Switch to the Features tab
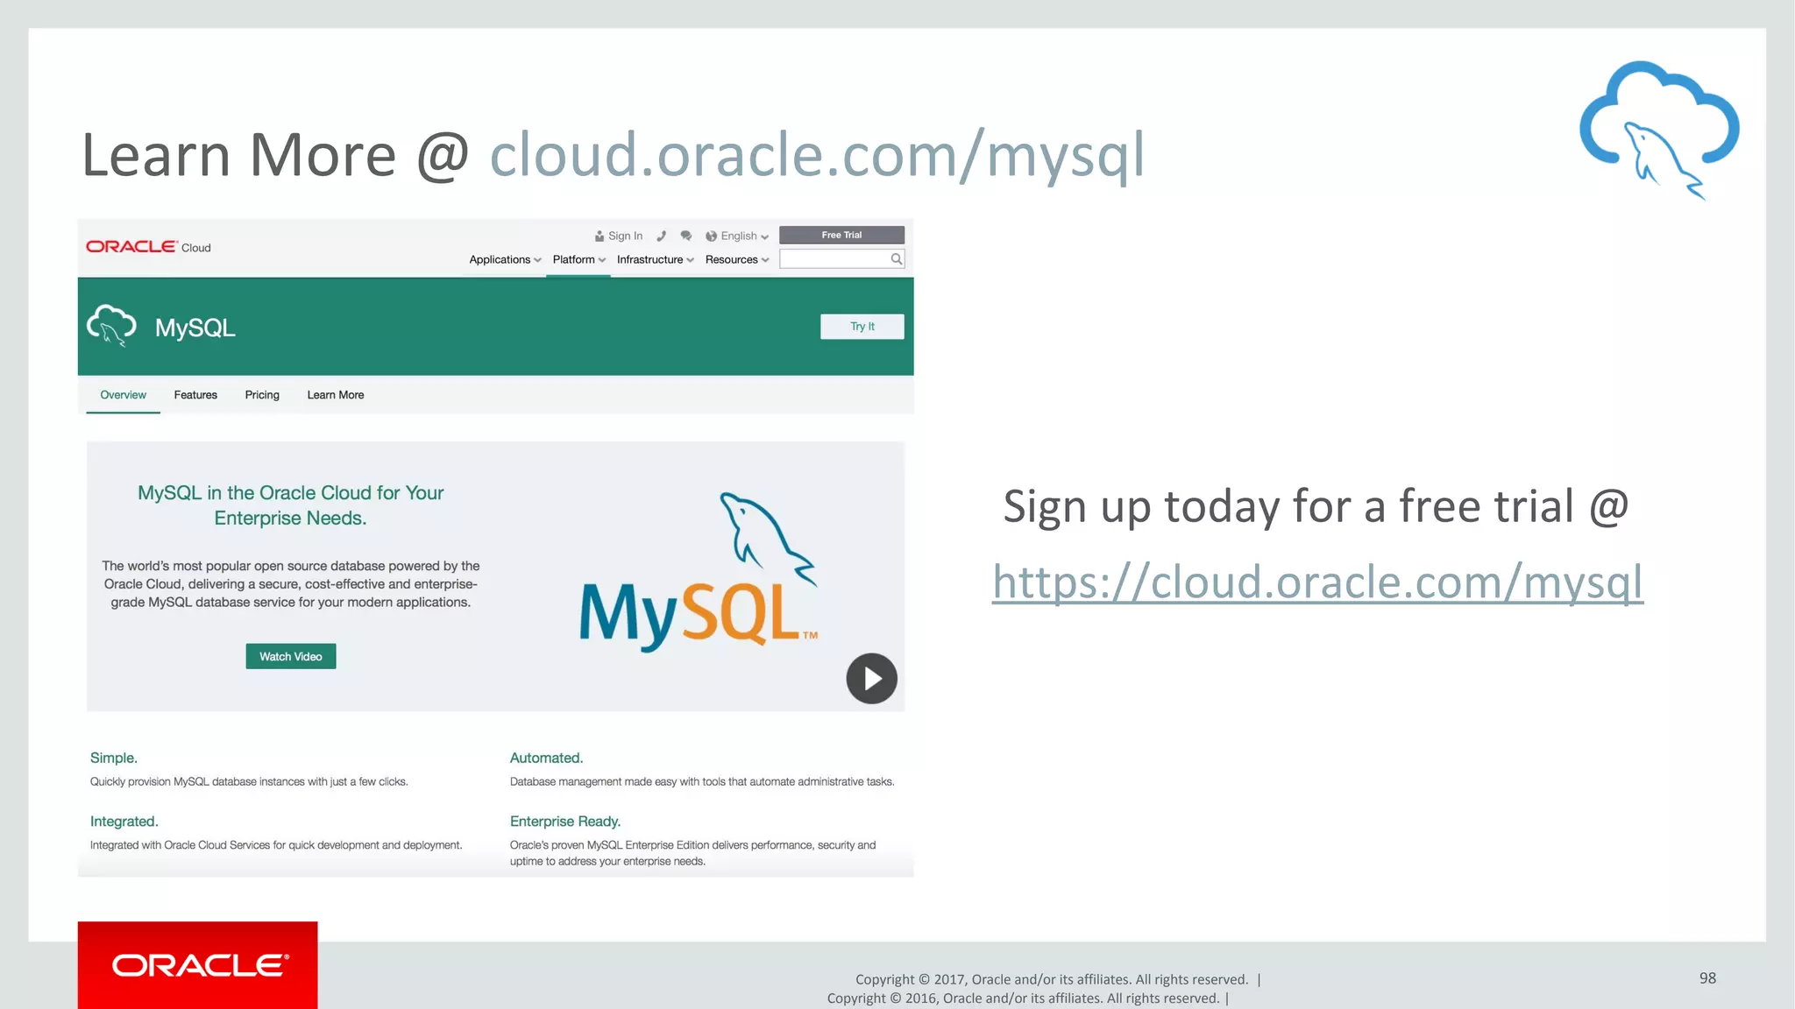The width and height of the screenshot is (1795, 1009). pyautogui.click(x=195, y=395)
